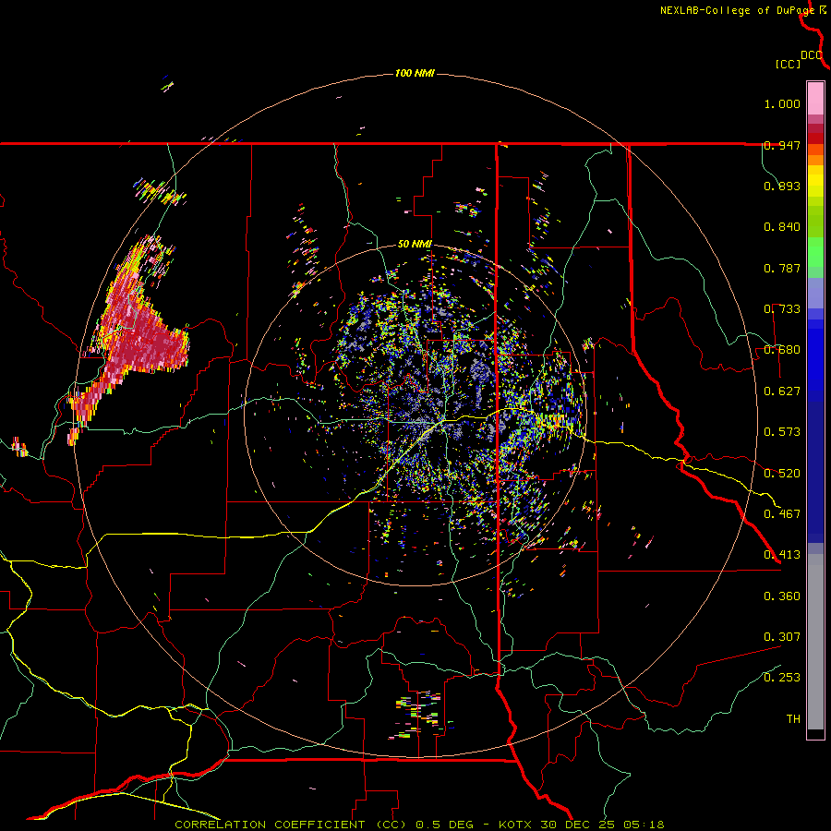Click the DCC [CC] legend title

(798, 59)
